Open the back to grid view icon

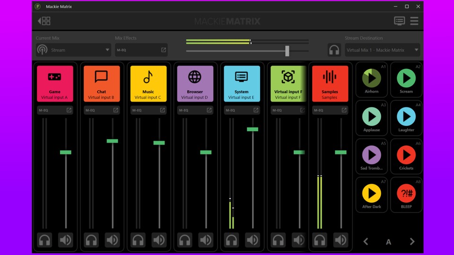click(x=44, y=21)
